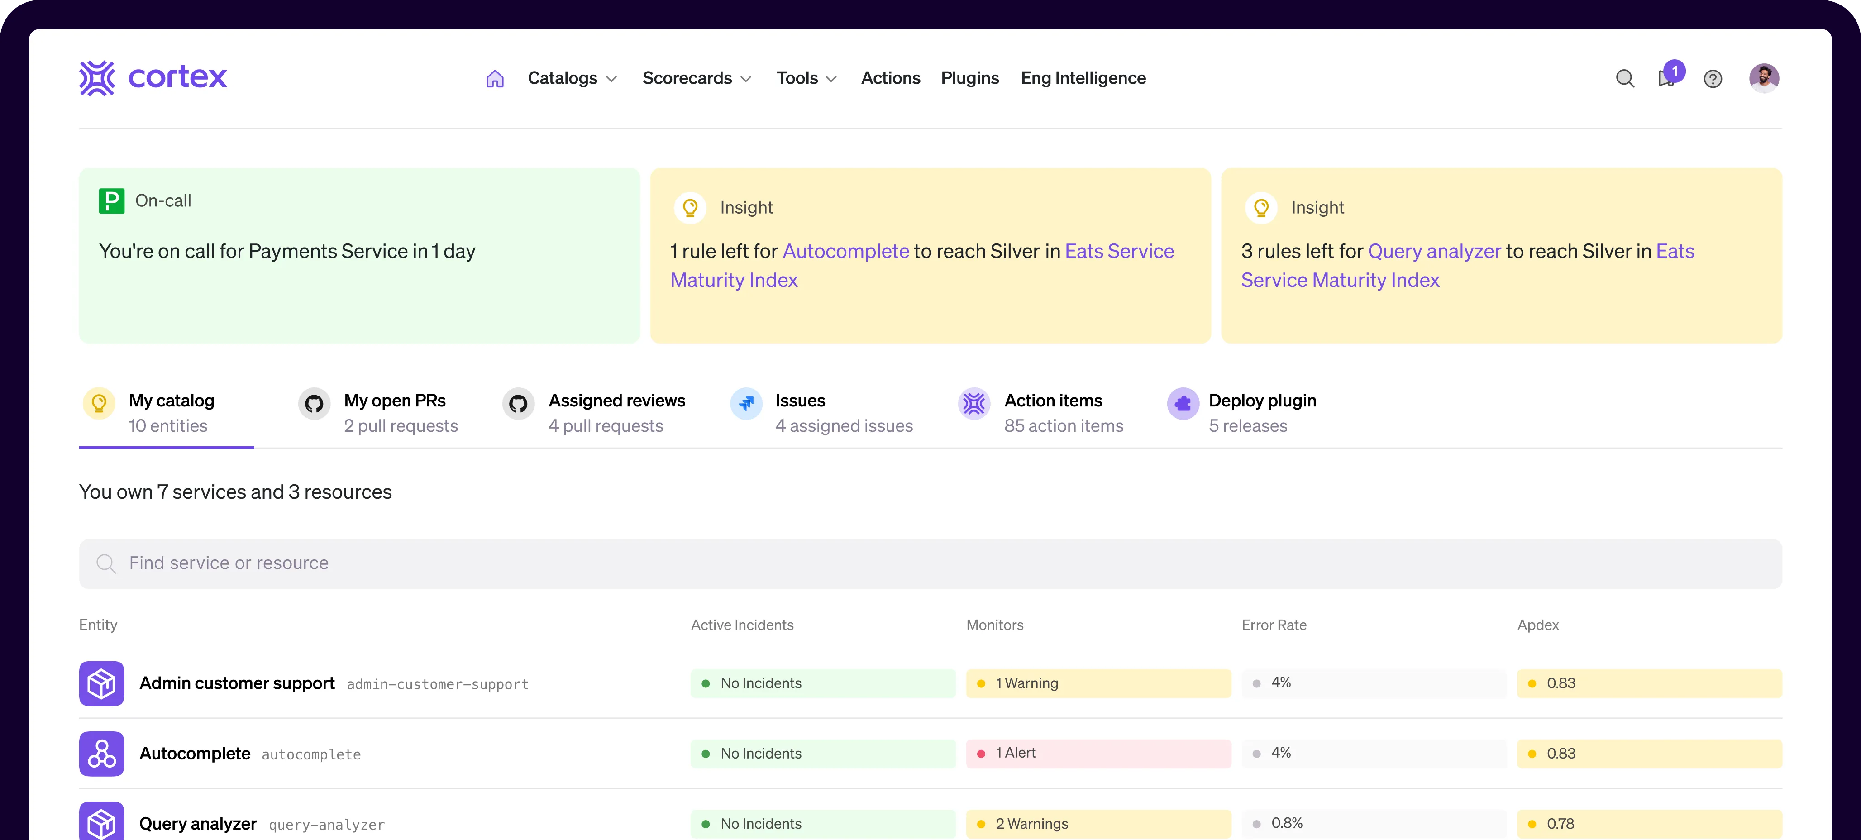Select the GitHub icon next to My open PRs

click(x=314, y=404)
